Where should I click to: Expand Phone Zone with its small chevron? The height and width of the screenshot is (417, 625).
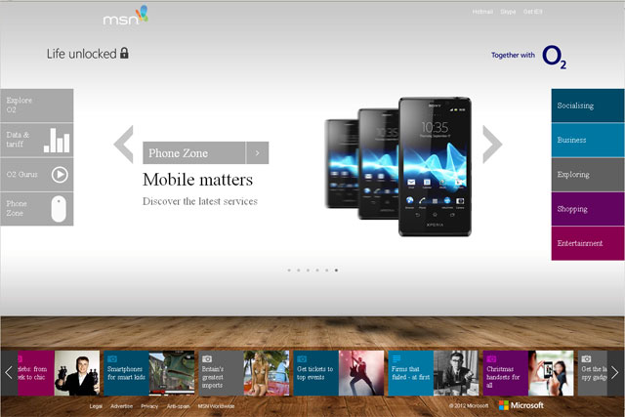coord(258,152)
